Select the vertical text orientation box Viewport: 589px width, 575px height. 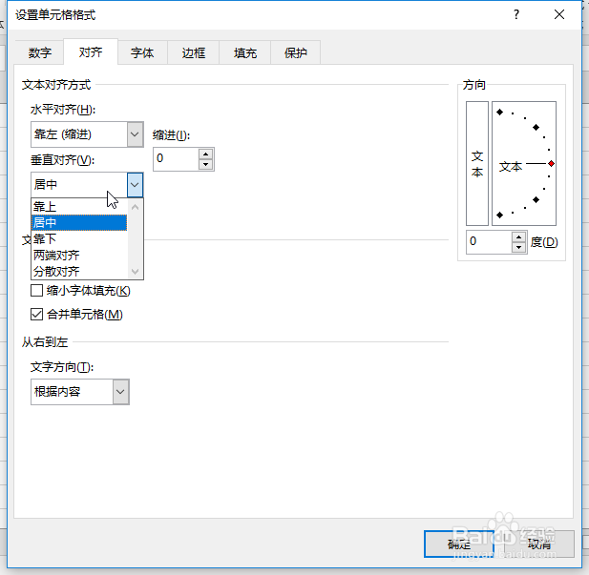pos(477,163)
